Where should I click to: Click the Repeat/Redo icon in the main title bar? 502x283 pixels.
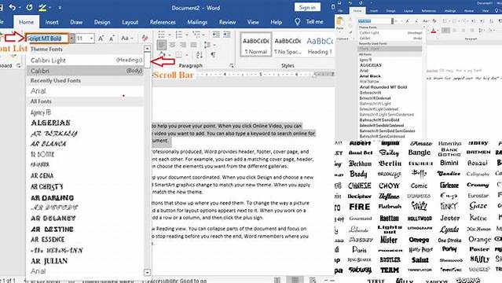(x=29, y=7)
